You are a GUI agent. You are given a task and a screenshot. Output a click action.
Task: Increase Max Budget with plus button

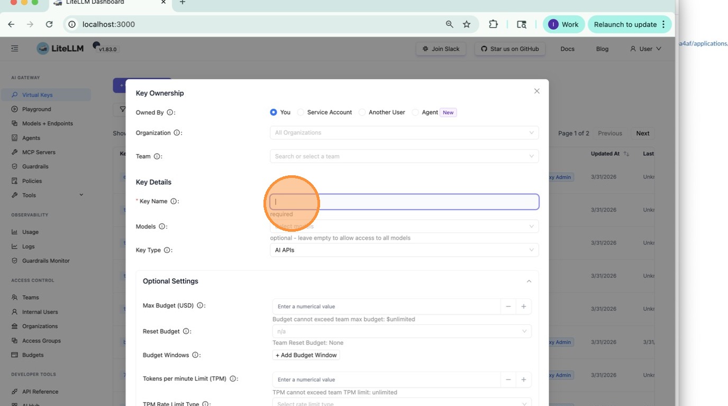(x=524, y=306)
